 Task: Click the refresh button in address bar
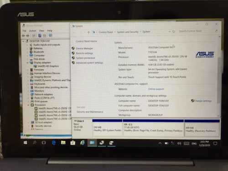point(174,31)
